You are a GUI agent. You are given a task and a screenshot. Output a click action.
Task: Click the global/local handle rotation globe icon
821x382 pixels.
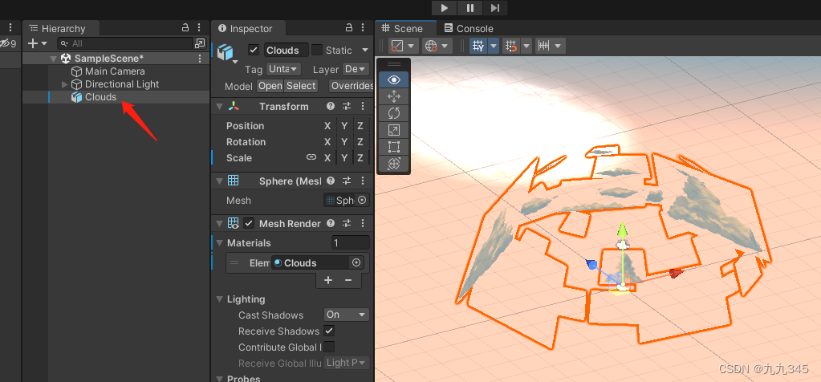coord(431,46)
